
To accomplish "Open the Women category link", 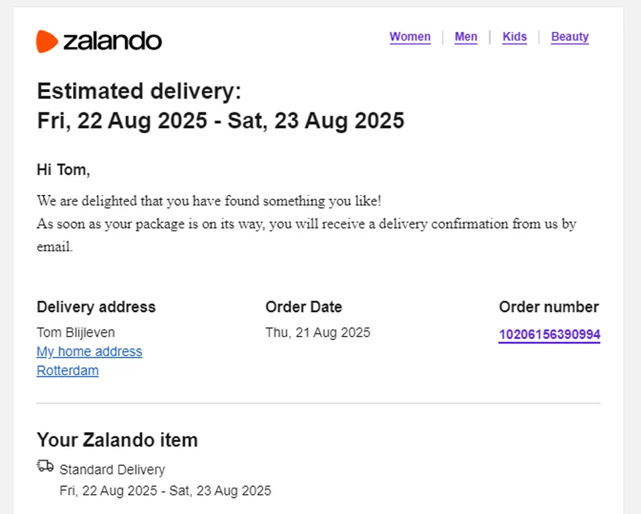I will tap(410, 37).
